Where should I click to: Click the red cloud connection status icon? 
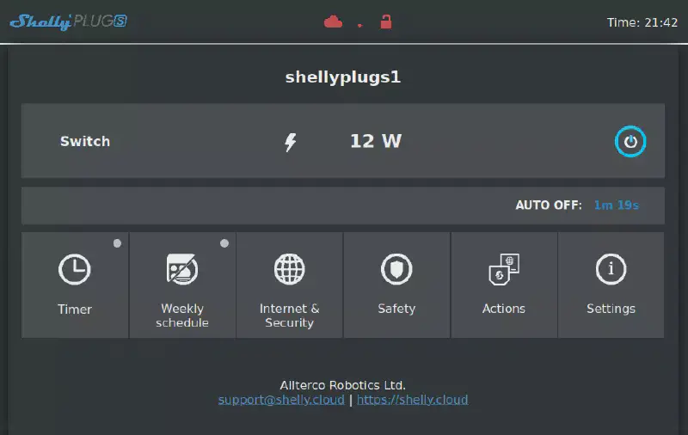click(x=333, y=22)
